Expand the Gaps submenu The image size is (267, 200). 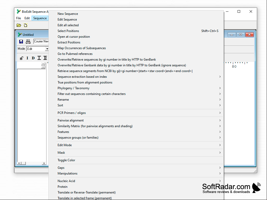tap(136, 168)
